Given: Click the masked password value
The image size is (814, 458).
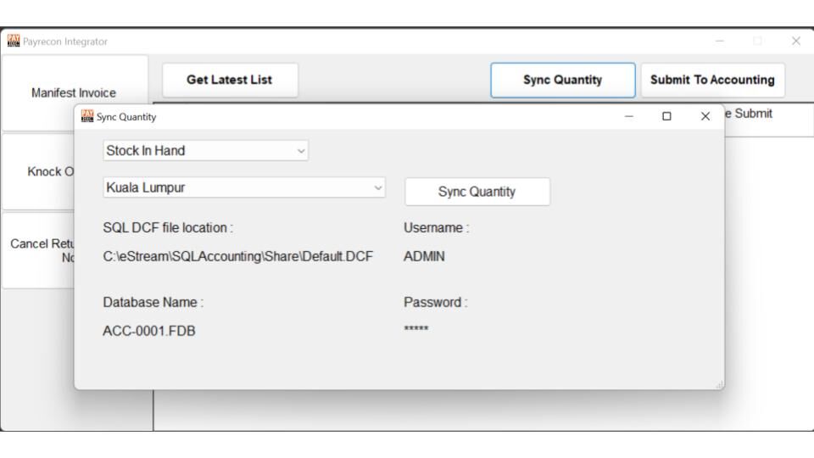Looking at the screenshot, I should (415, 329).
